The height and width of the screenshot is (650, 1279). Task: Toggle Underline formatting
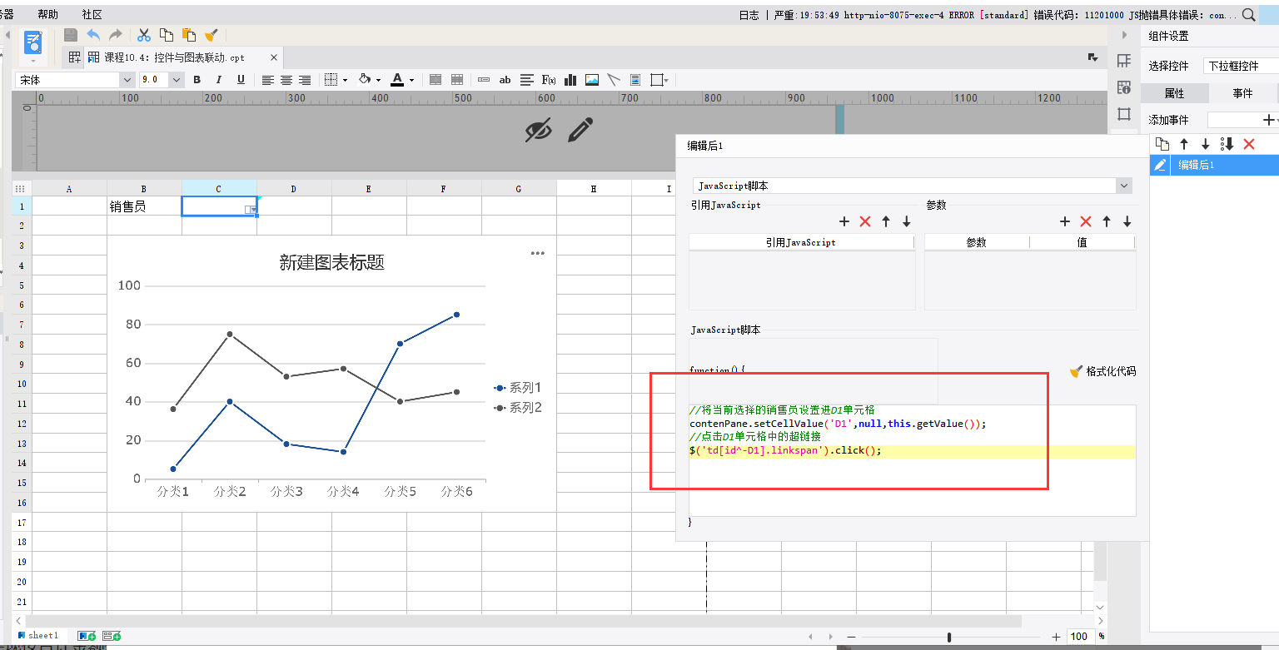pyautogui.click(x=241, y=80)
